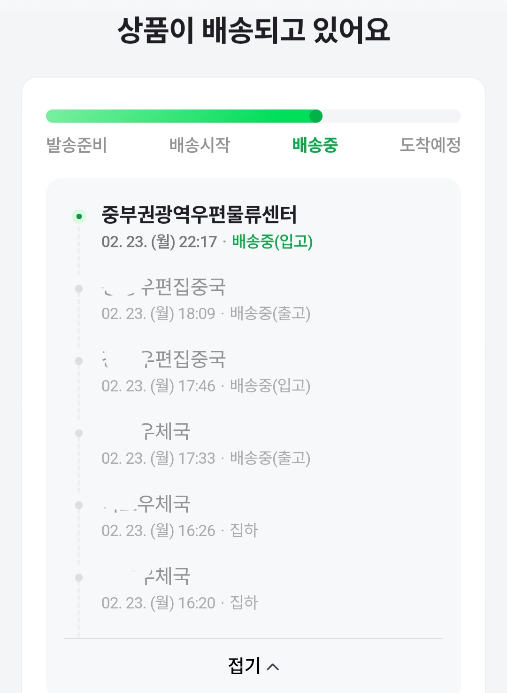The width and height of the screenshot is (507, 693).
Task: Select the 발송준비 stage label
Action: pos(77,145)
